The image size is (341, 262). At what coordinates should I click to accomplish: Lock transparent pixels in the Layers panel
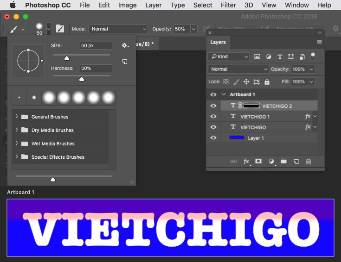coord(226,82)
